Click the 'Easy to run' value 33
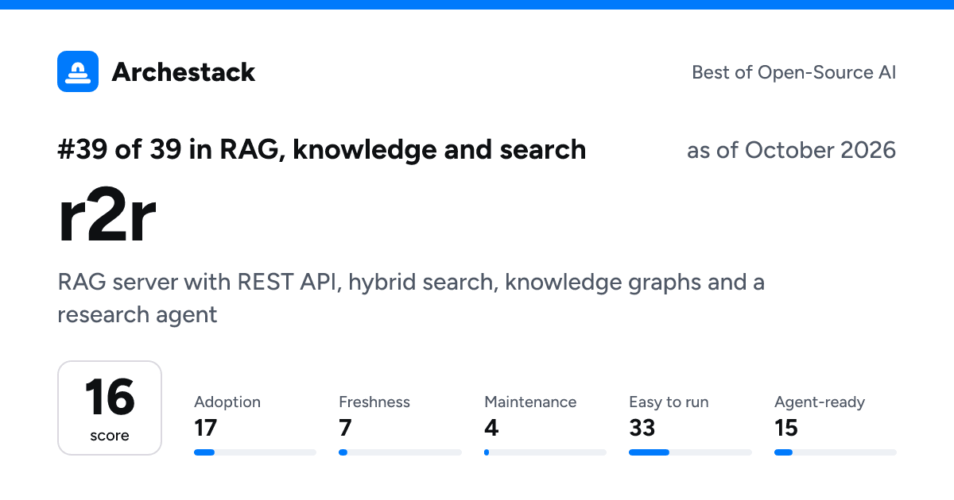This screenshot has width=954, height=500. pyautogui.click(x=642, y=429)
